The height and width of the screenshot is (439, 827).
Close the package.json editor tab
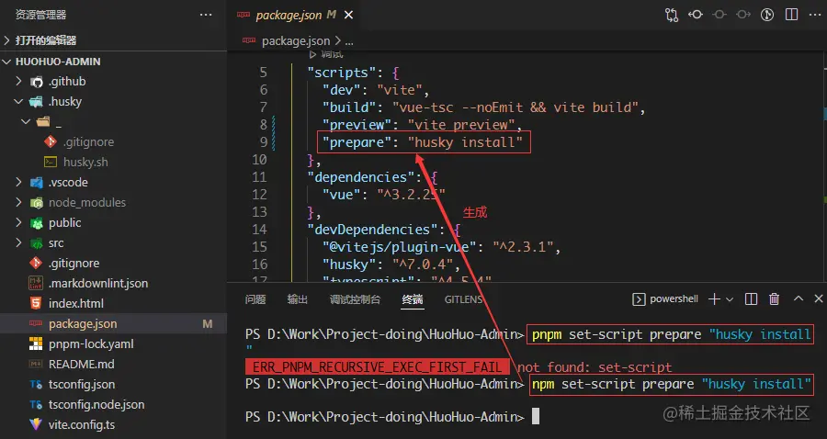point(348,16)
